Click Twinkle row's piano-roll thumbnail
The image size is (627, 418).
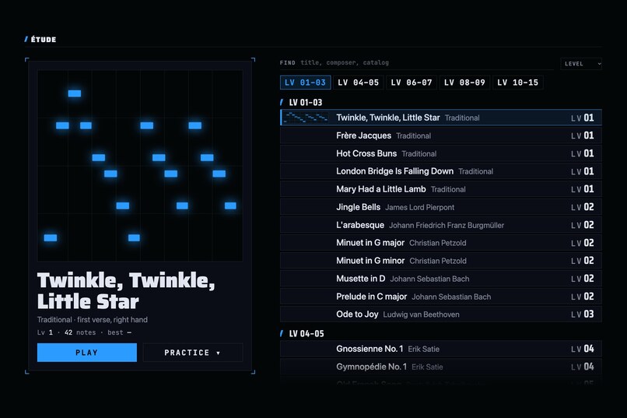(306, 118)
